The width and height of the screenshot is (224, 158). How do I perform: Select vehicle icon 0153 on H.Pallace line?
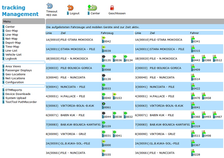tap(115, 94)
